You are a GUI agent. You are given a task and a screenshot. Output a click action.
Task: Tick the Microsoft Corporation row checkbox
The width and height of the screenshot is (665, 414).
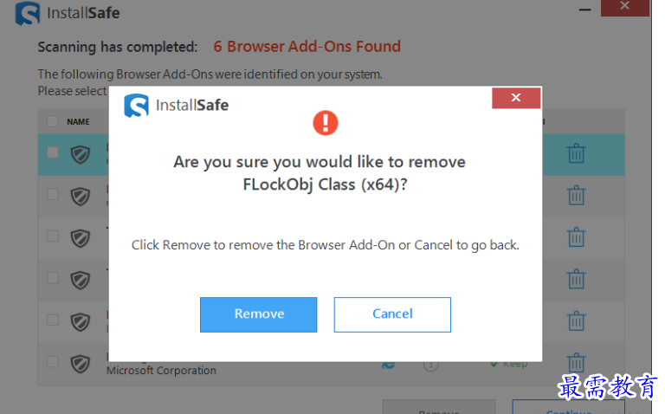(53, 361)
